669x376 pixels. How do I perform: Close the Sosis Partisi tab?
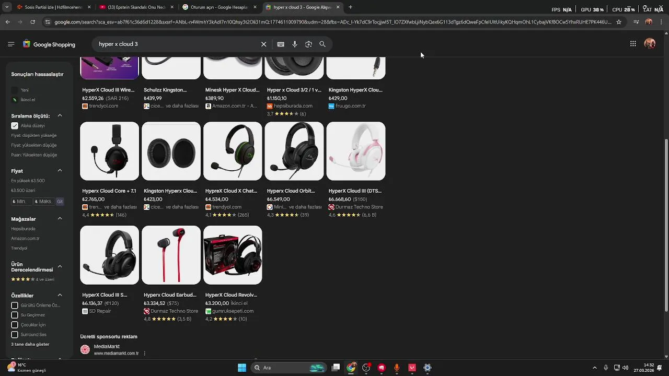coord(89,7)
